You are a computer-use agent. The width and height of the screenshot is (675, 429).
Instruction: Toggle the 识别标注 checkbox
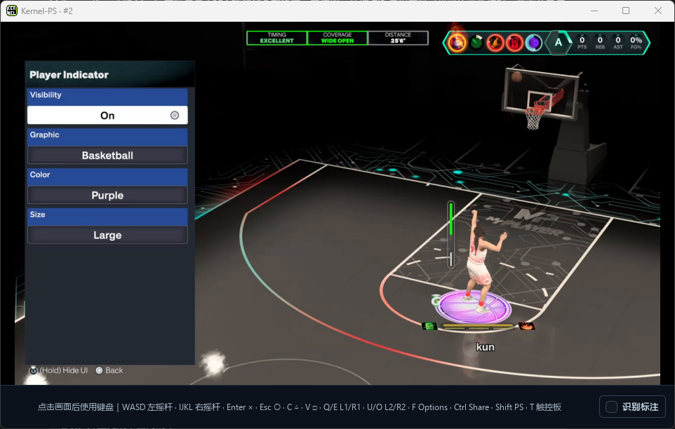611,407
